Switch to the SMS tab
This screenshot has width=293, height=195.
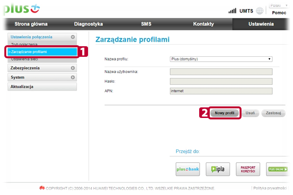pyautogui.click(x=146, y=24)
